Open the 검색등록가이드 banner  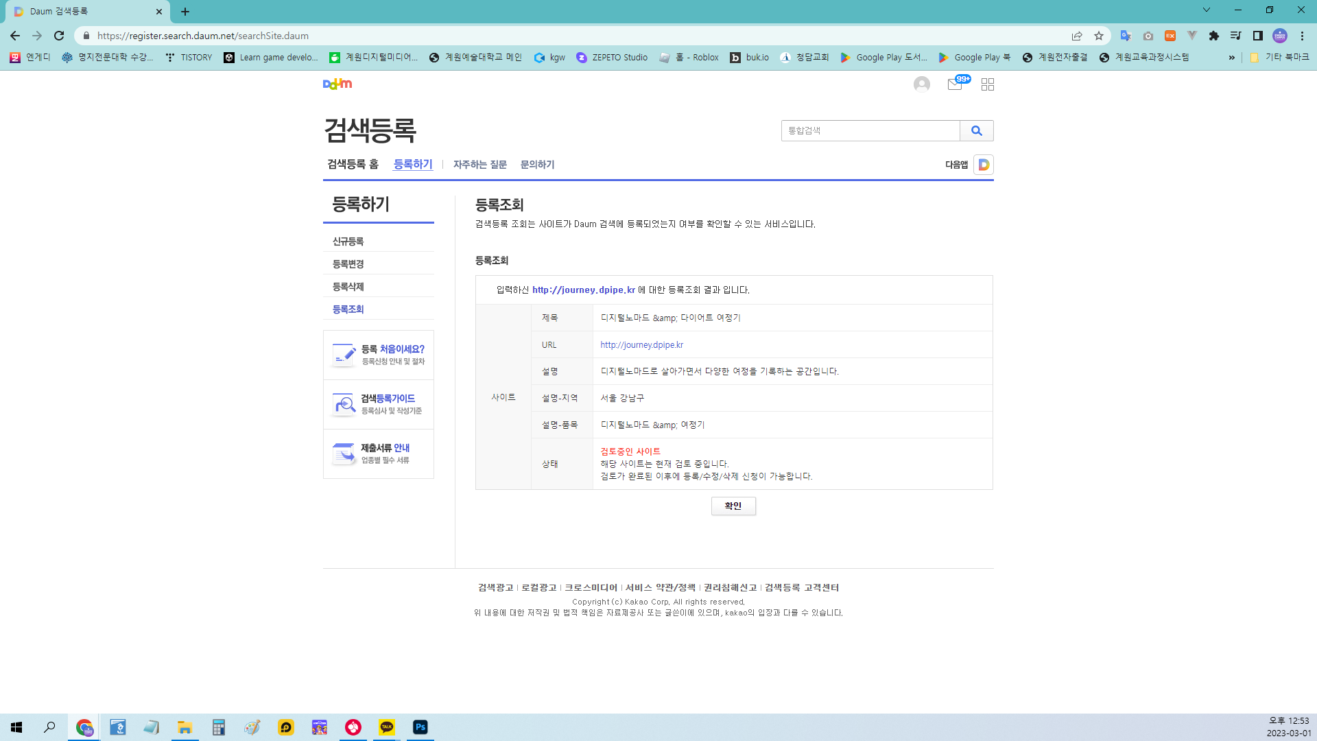379,404
